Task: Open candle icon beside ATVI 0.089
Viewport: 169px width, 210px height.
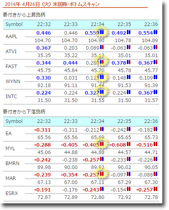Action: tap(102, 47)
